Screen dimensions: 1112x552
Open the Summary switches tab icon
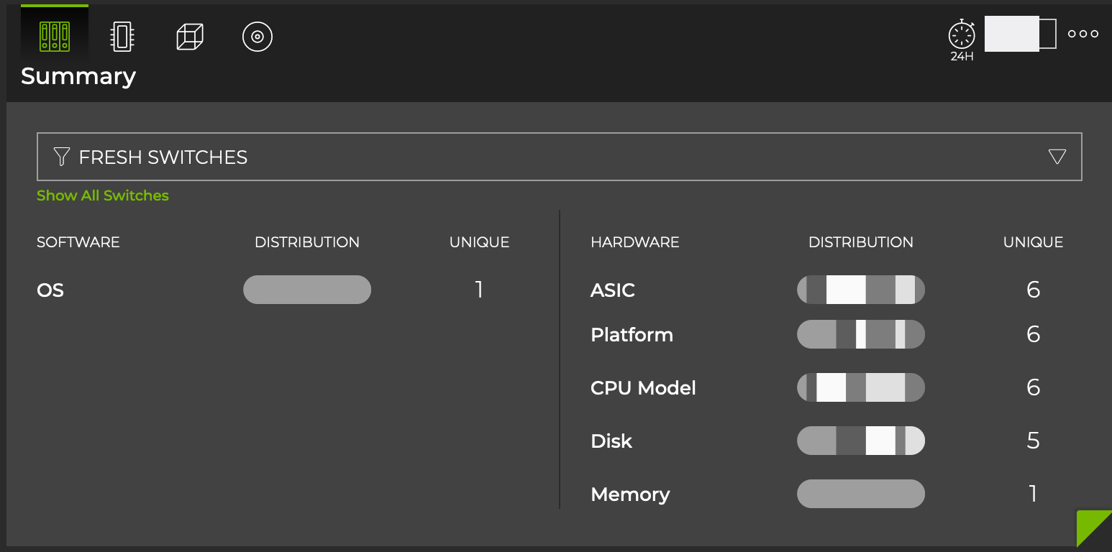pos(55,36)
